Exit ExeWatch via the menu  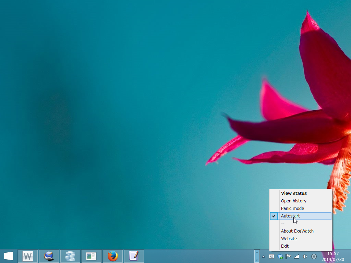[x=301, y=246]
